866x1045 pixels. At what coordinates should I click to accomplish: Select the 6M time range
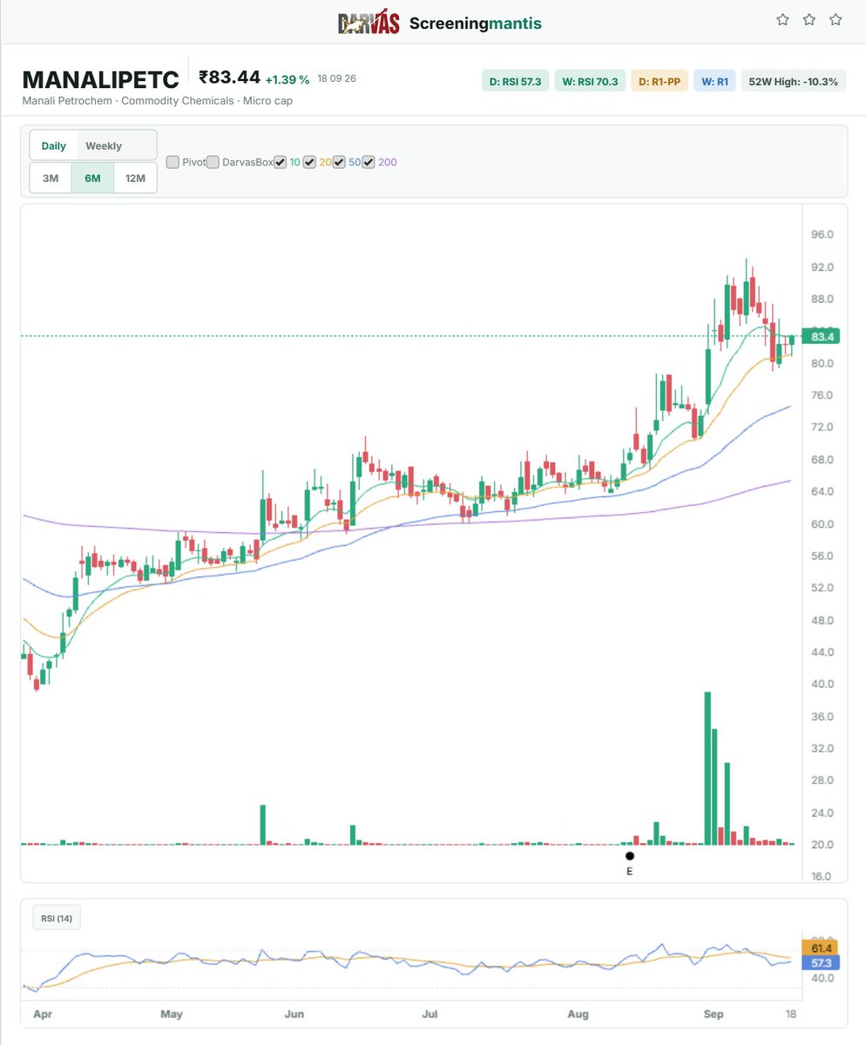coord(92,178)
